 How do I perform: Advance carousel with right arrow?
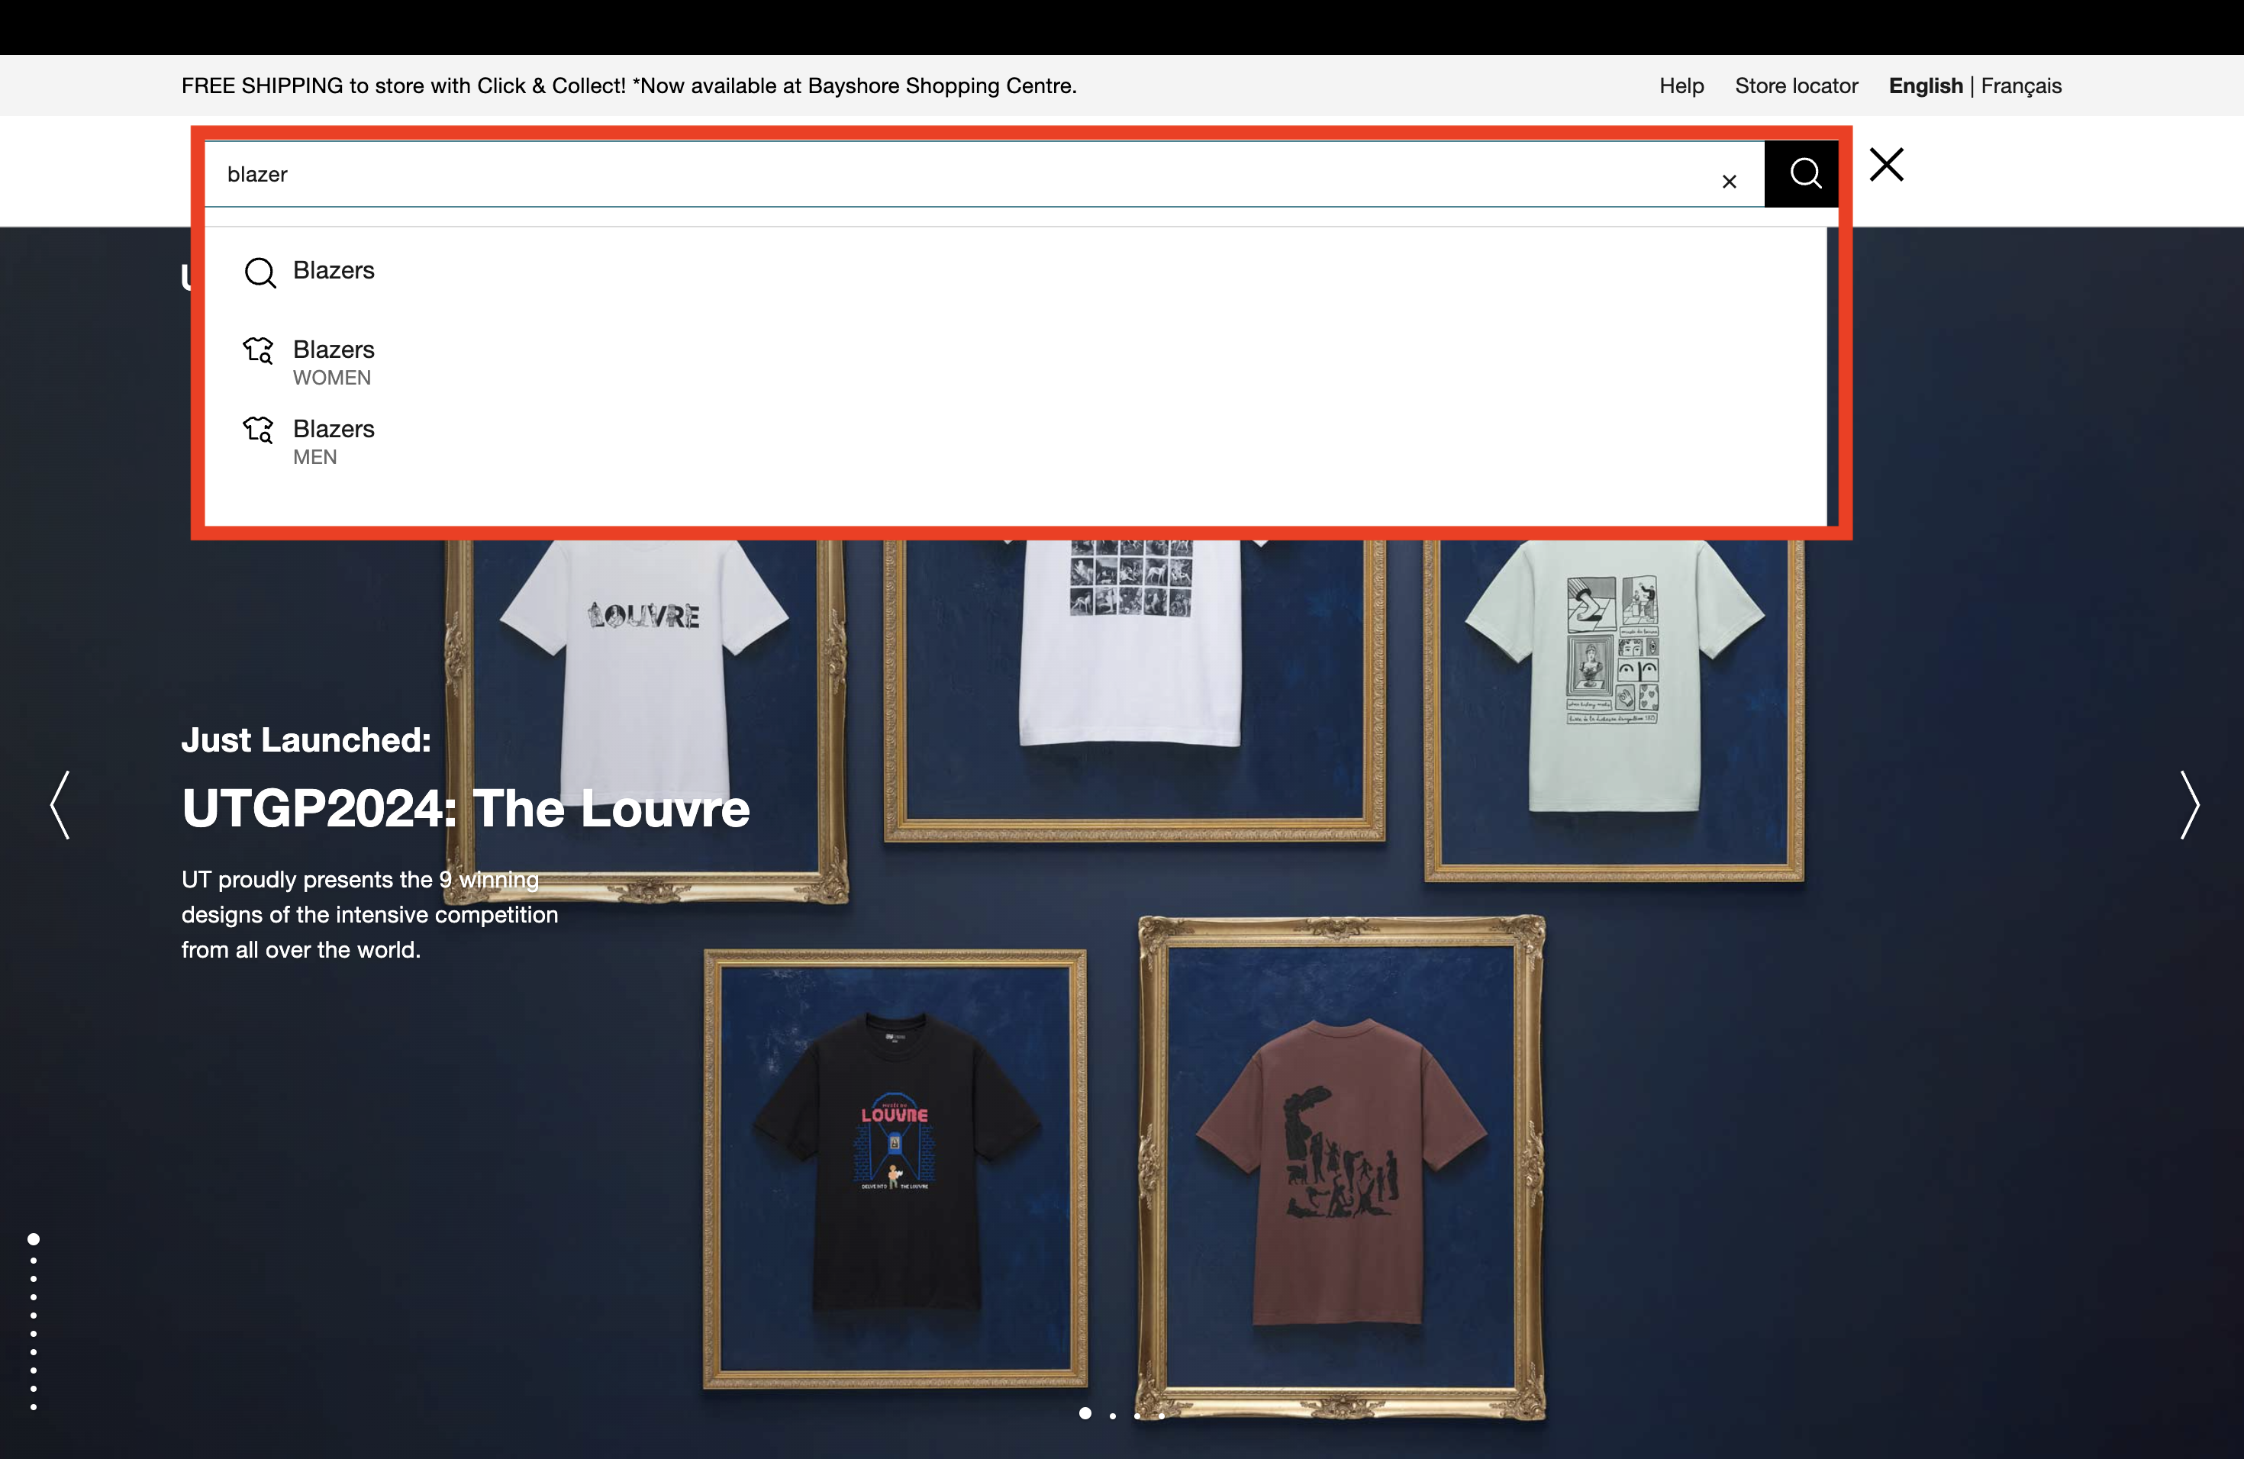click(x=2188, y=804)
